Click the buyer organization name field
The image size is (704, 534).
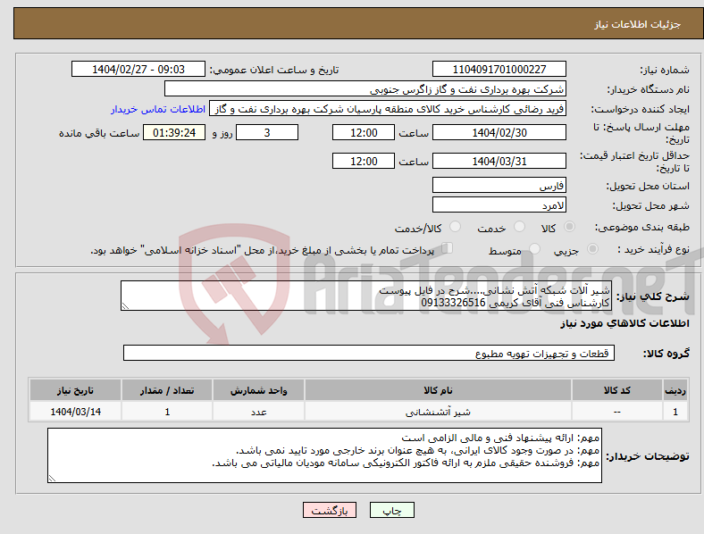pos(365,88)
